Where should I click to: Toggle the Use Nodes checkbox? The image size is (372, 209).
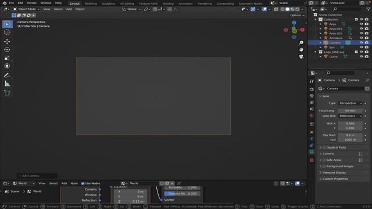pyautogui.click(x=83, y=183)
